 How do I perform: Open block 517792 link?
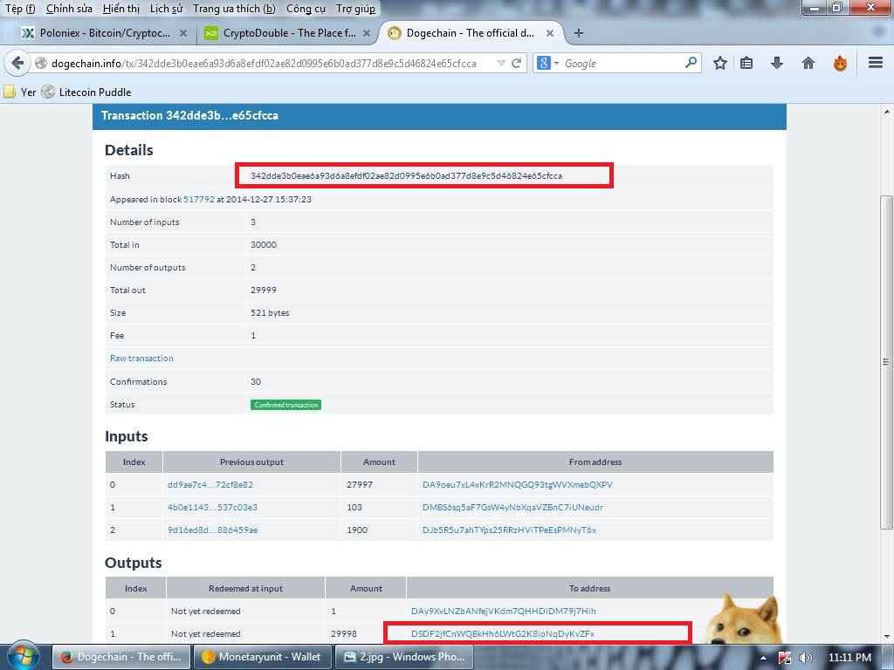[199, 200]
